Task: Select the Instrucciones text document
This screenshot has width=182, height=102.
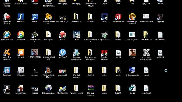Action: pos(160,35)
